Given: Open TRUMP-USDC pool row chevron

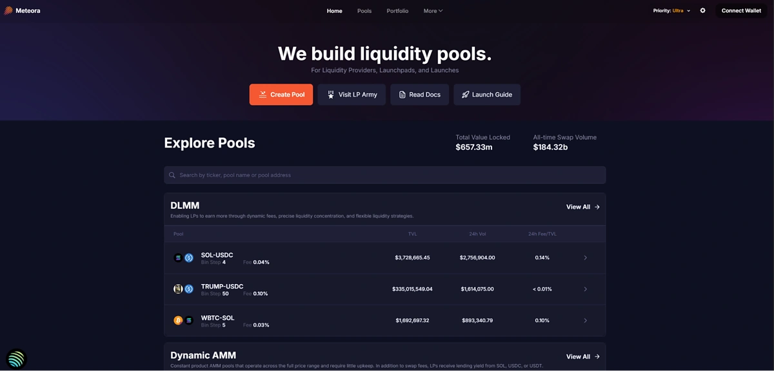Looking at the screenshot, I should tap(586, 289).
